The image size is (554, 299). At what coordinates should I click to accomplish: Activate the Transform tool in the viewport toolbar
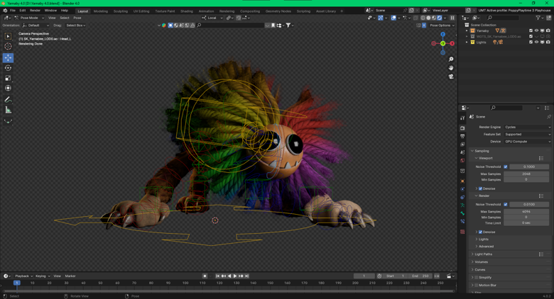pos(8,88)
